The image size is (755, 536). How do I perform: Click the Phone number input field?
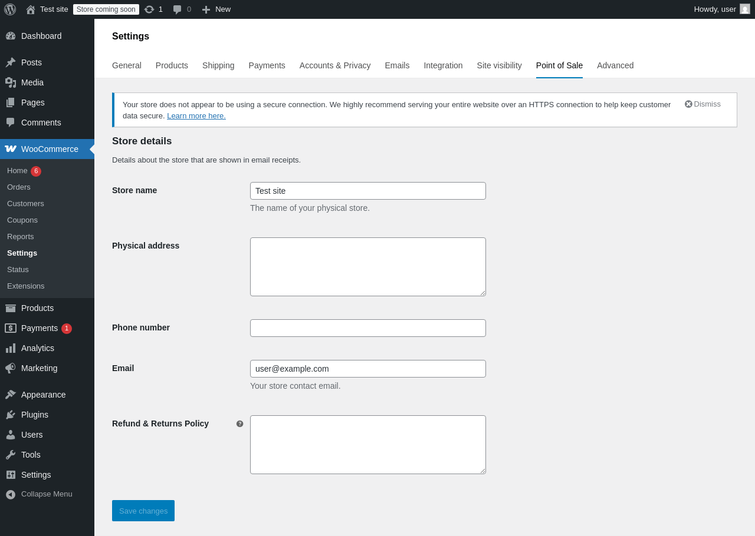368,328
